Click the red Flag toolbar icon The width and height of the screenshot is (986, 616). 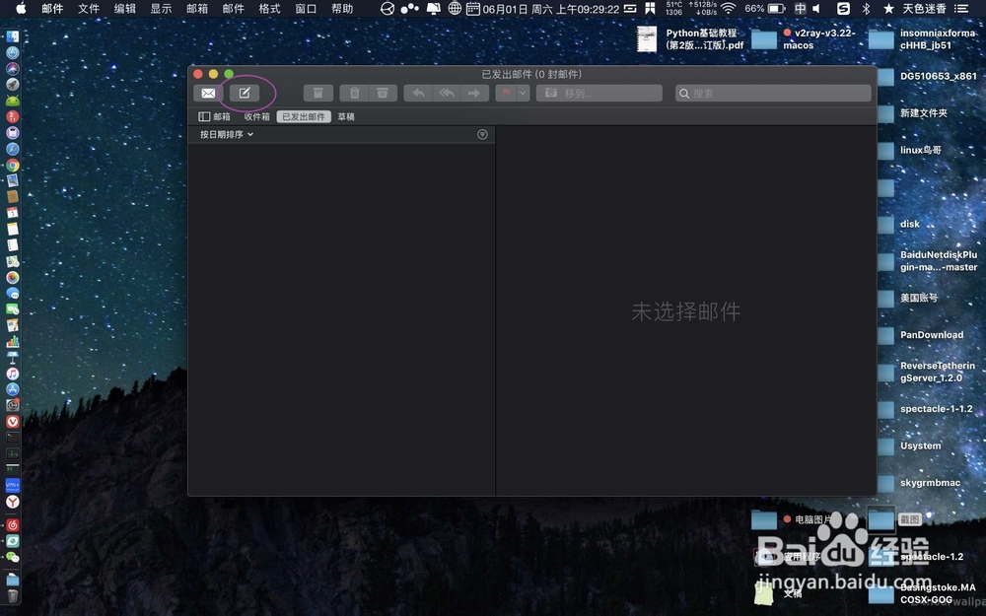click(x=506, y=93)
